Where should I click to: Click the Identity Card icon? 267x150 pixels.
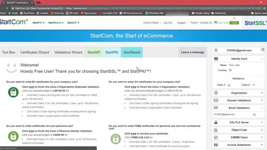click(216, 59)
